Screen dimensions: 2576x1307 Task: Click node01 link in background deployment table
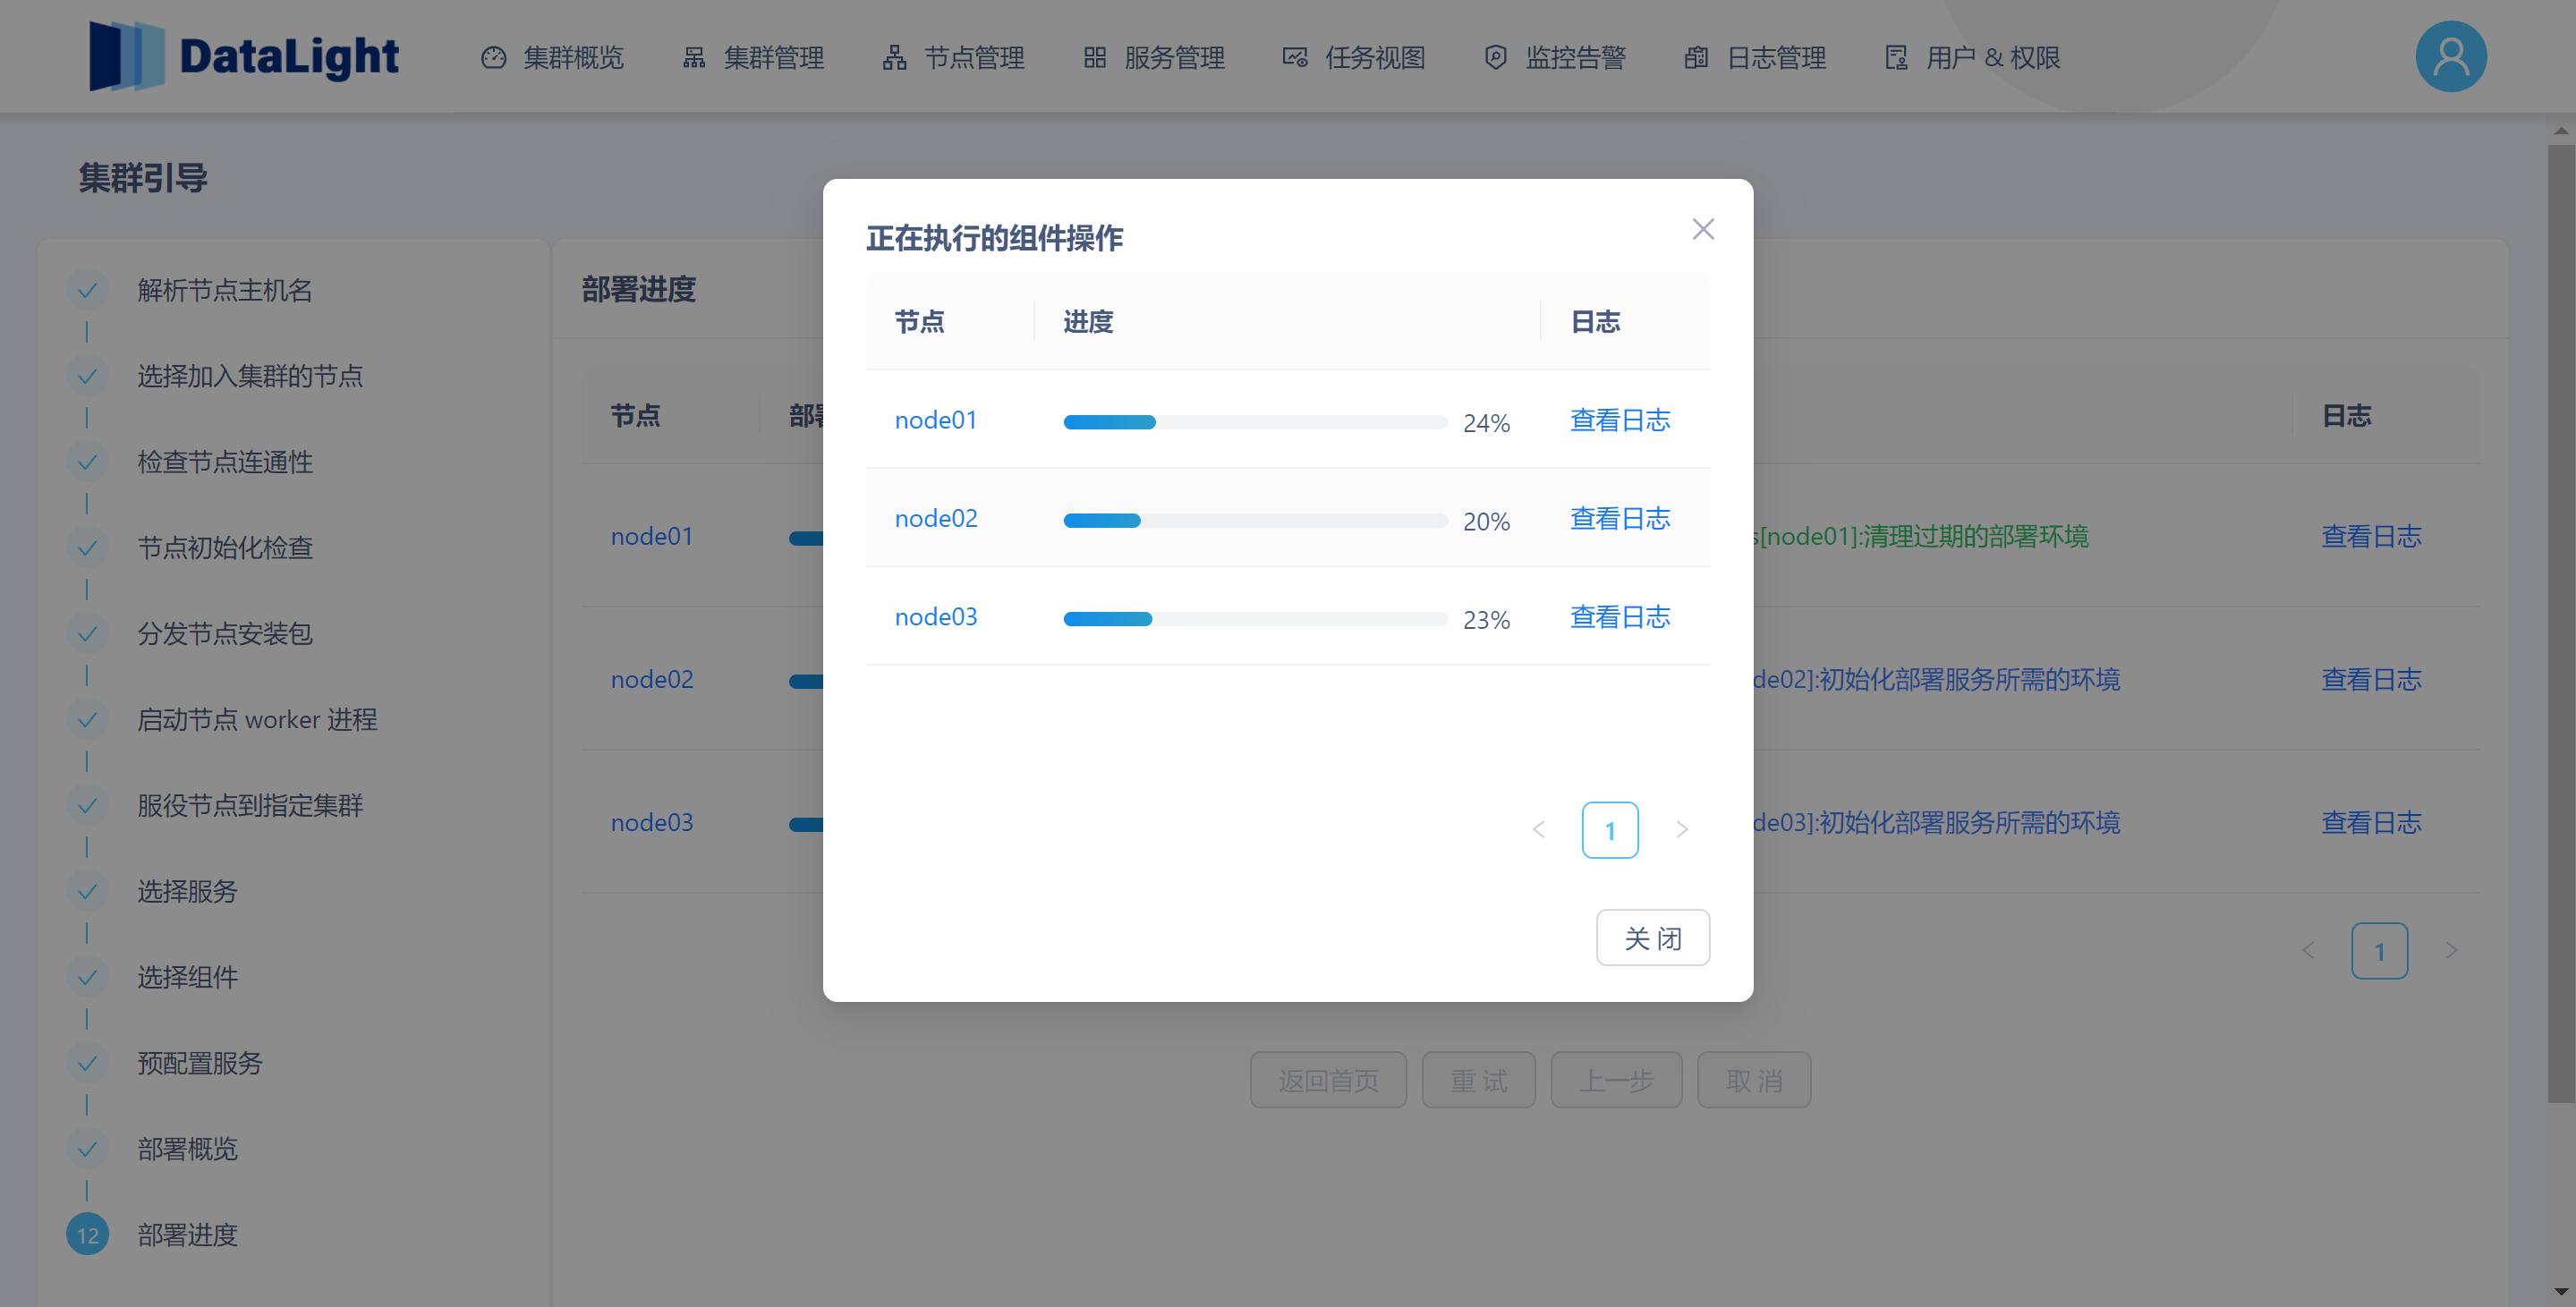click(652, 536)
